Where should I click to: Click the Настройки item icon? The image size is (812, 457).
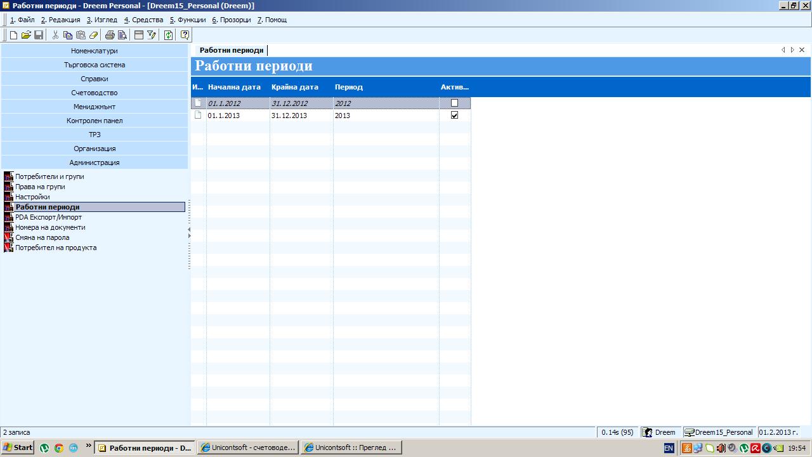coord(9,197)
